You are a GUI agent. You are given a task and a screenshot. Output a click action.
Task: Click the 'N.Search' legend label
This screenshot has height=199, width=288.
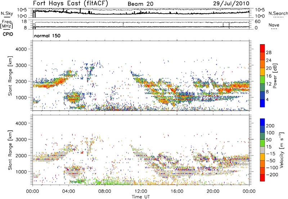[278, 13]
